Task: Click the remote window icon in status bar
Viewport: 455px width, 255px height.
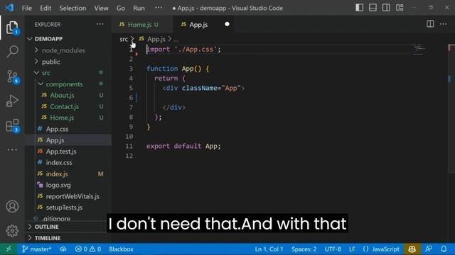Action: click(9, 249)
